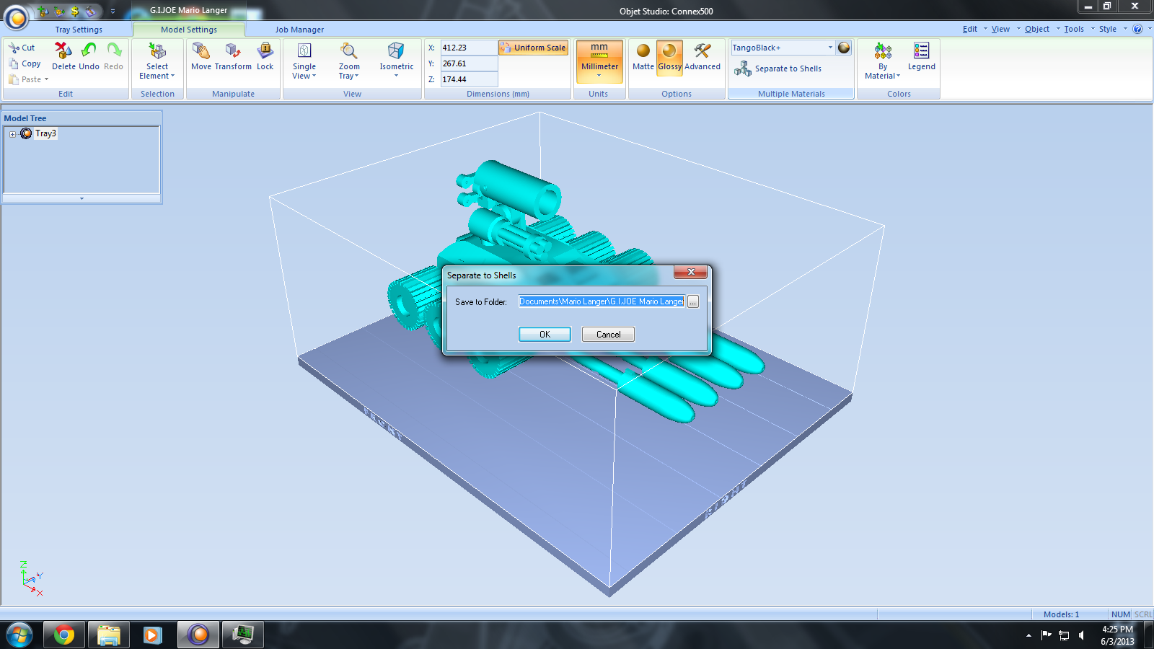This screenshot has height=649, width=1154.
Task: Delete the selected object
Action: (x=63, y=56)
